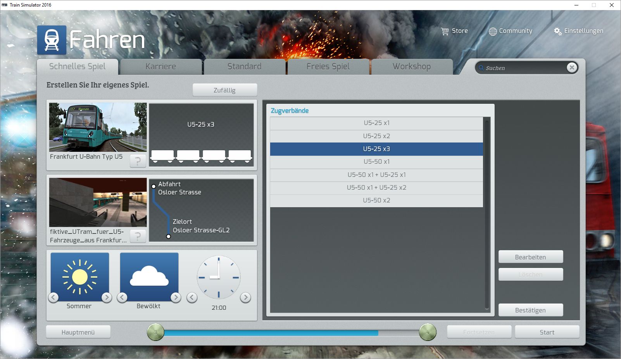This screenshot has height=359, width=621.
Task: Confirm selection with Bestätigen button
Action: pos(531,310)
